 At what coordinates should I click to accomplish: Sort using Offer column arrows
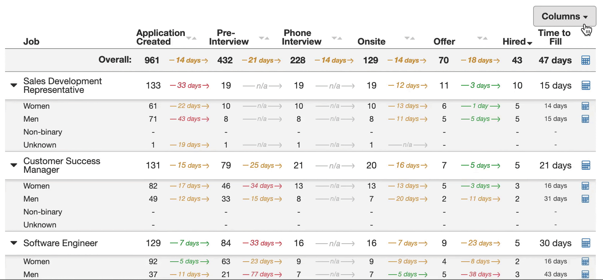(482, 38)
